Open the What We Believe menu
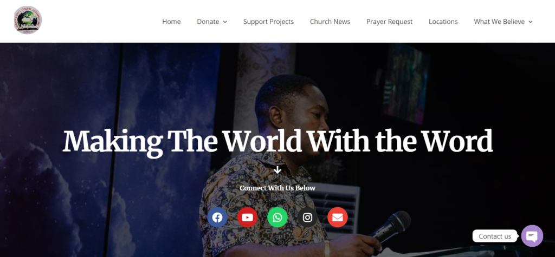Viewport: 555px width, 257px height. tap(503, 22)
